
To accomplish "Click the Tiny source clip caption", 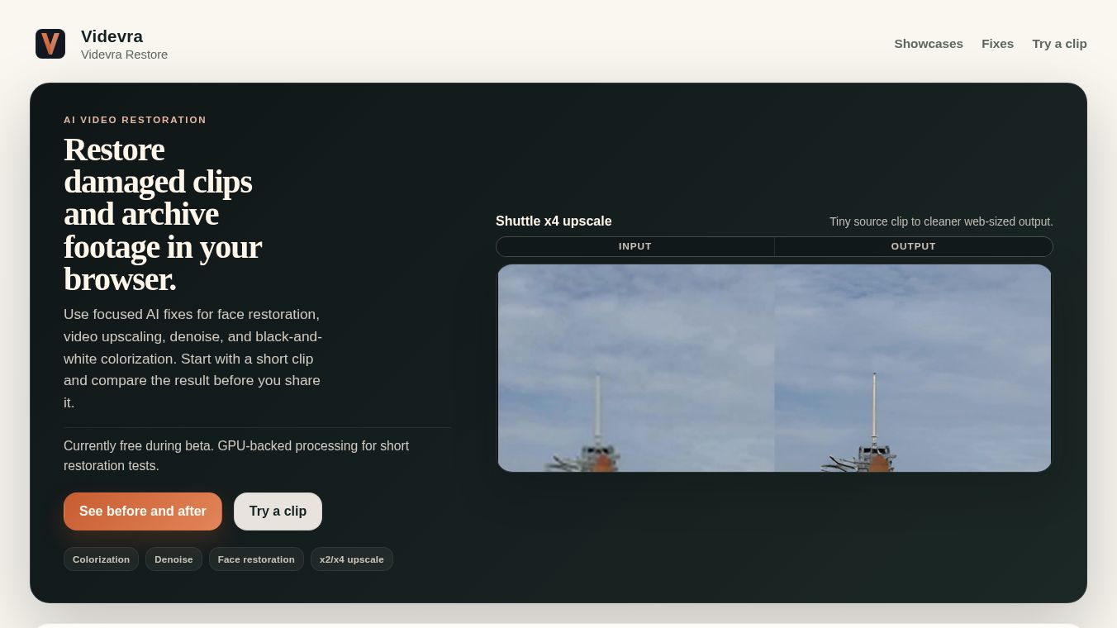I will pyautogui.click(x=941, y=221).
